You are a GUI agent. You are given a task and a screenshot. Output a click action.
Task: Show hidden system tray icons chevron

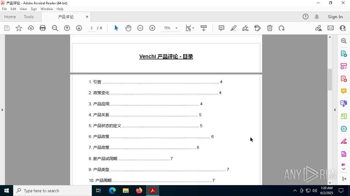(295, 191)
